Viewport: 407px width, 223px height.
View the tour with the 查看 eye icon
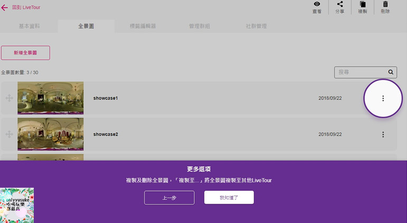(317, 7)
